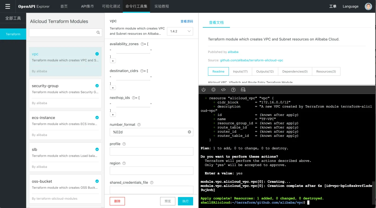Click terminal storage disk icon
The image size is (376, 208).
[243, 90]
